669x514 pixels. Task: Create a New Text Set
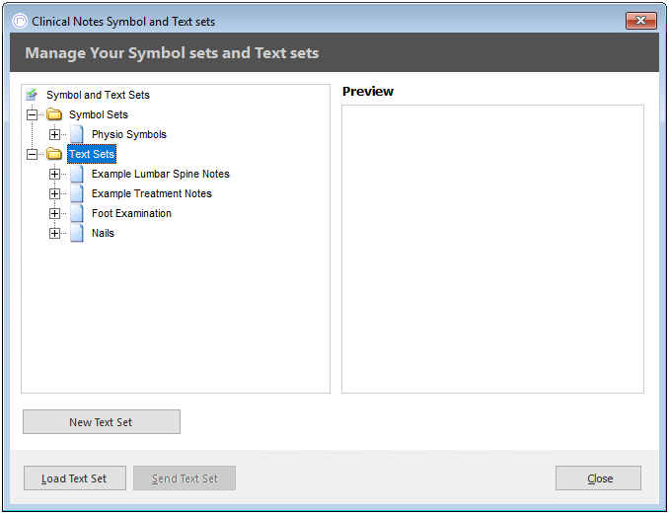click(102, 422)
